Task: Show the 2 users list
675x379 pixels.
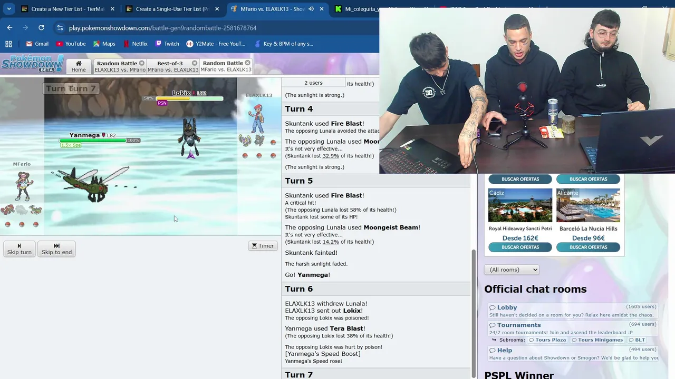Action: [313, 83]
